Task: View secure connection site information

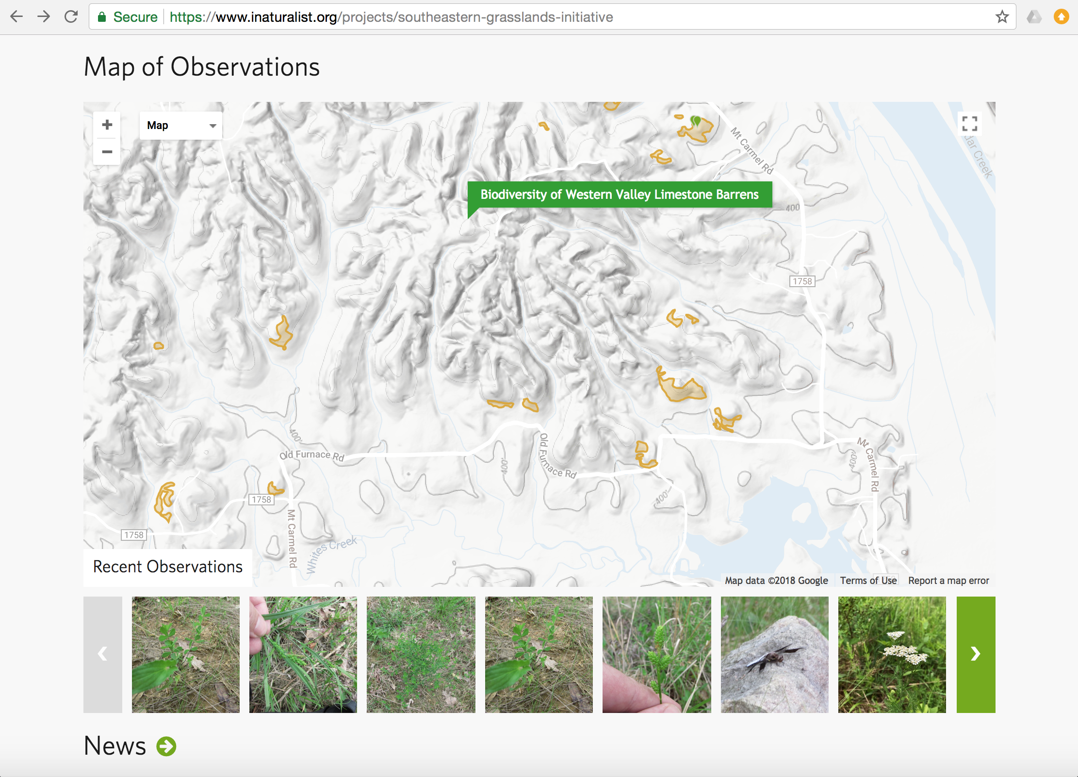Action: point(128,17)
